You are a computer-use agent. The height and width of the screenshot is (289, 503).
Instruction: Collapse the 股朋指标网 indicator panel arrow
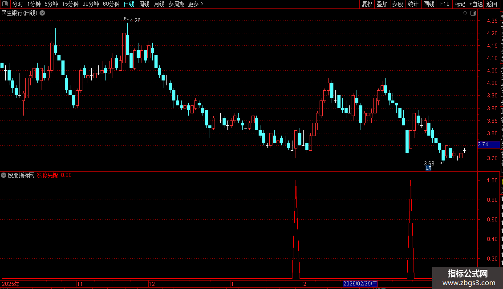coord(4,175)
